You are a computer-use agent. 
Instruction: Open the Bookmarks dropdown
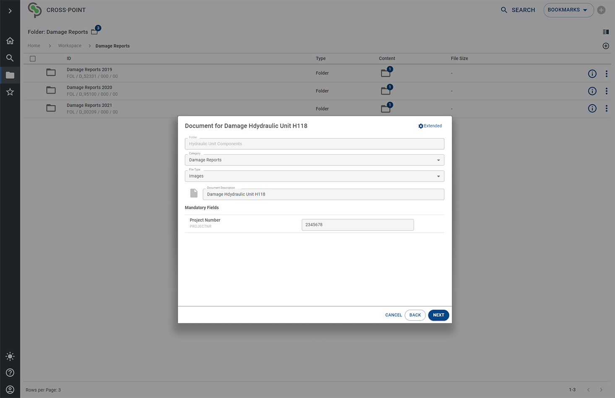pyautogui.click(x=568, y=10)
